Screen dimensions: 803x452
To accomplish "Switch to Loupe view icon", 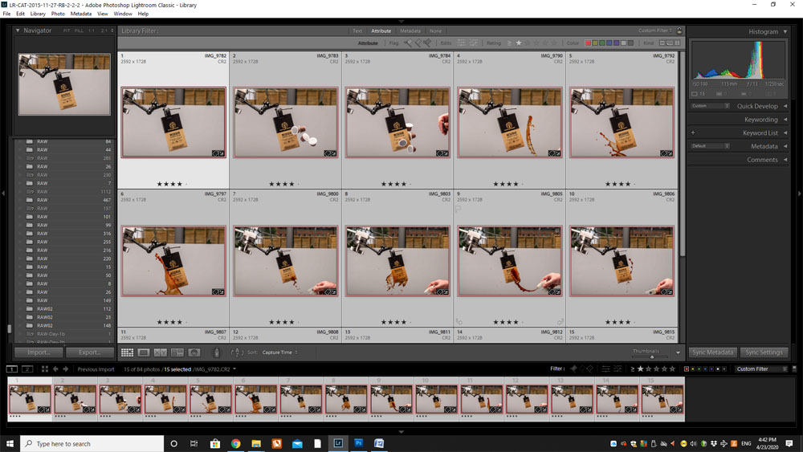I will (144, 352).
